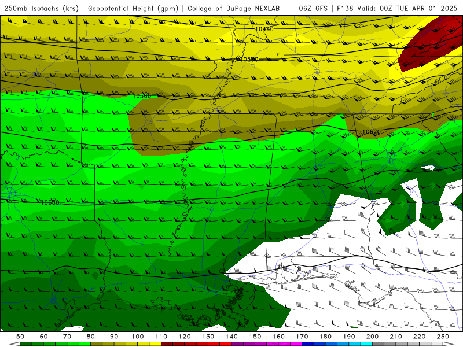
Task: Click the 220 value on the color scale
Action: 419,337
